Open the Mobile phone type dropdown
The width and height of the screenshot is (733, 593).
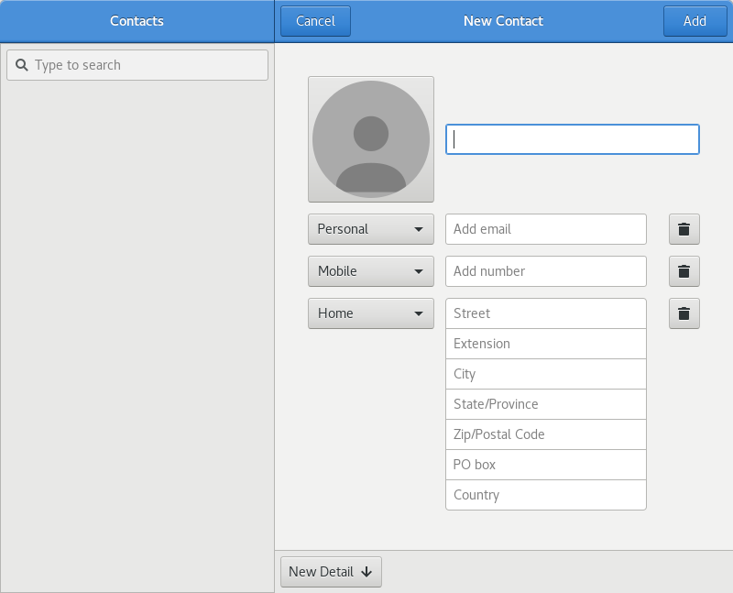pos(370,271)
